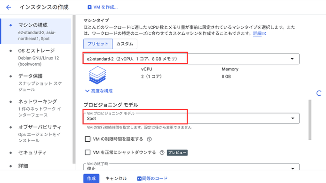Select マシンの構成 in the sidebar

pos(36,31)
